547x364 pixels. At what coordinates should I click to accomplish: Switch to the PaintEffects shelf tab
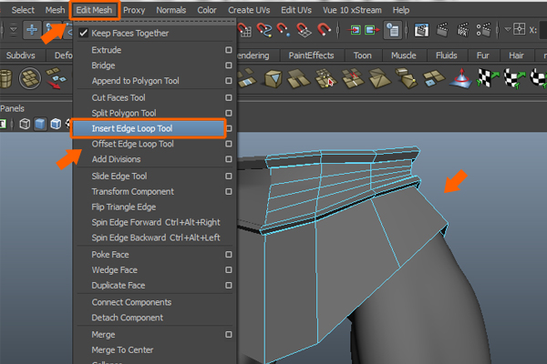pos(311,56)
